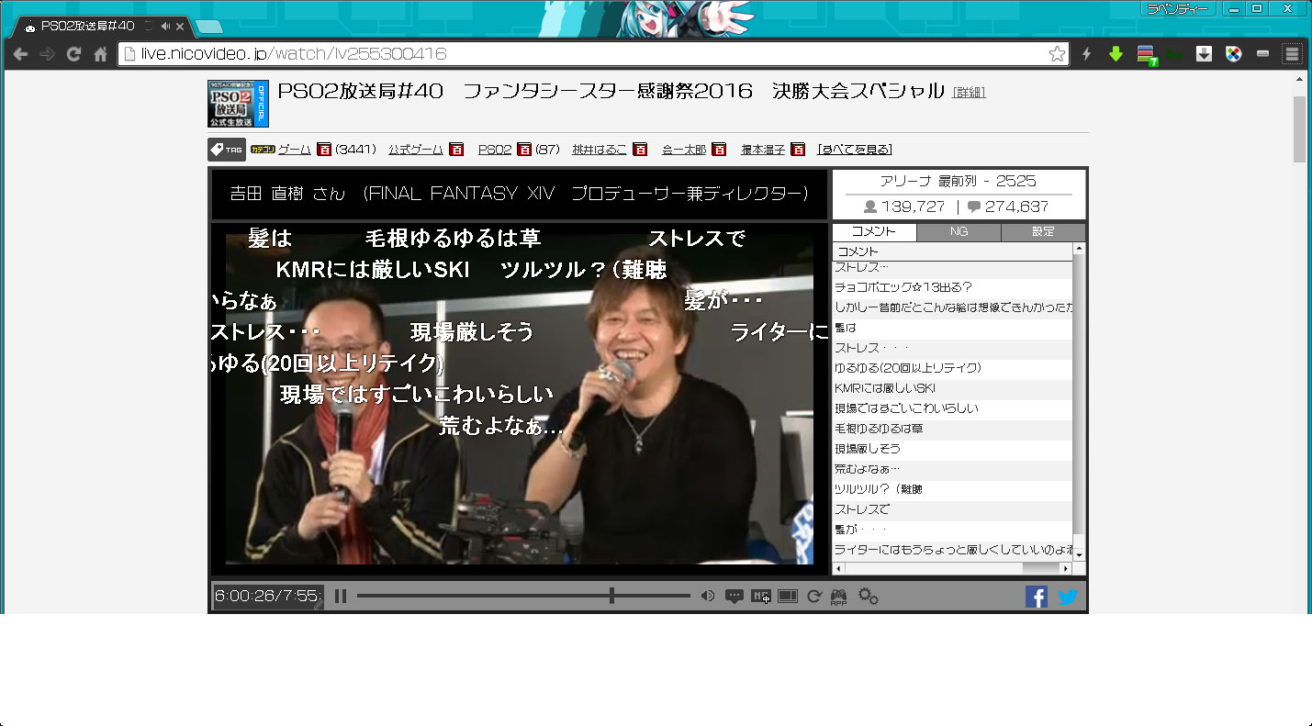The height and width of the screenshot is (726, 1312).
Task: Reload the player with the refresh icon
Action: pos(813,597)
